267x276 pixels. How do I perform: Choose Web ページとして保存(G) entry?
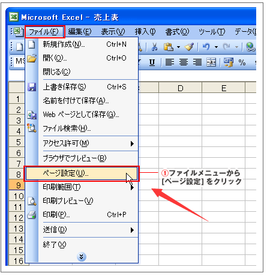click(x=82, y=115)
